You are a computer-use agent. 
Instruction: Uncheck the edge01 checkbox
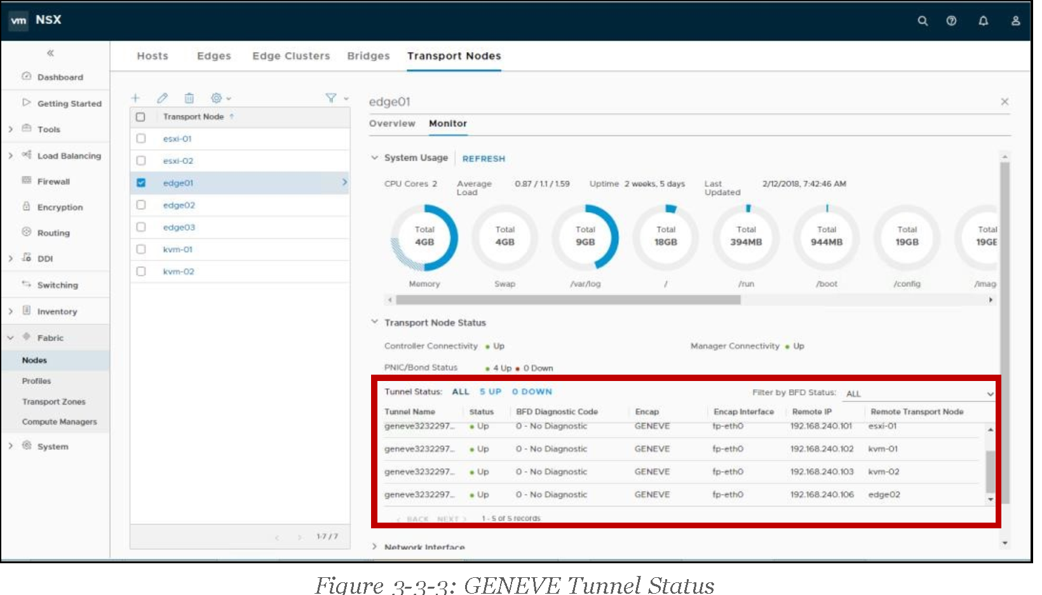click(141, 183)
